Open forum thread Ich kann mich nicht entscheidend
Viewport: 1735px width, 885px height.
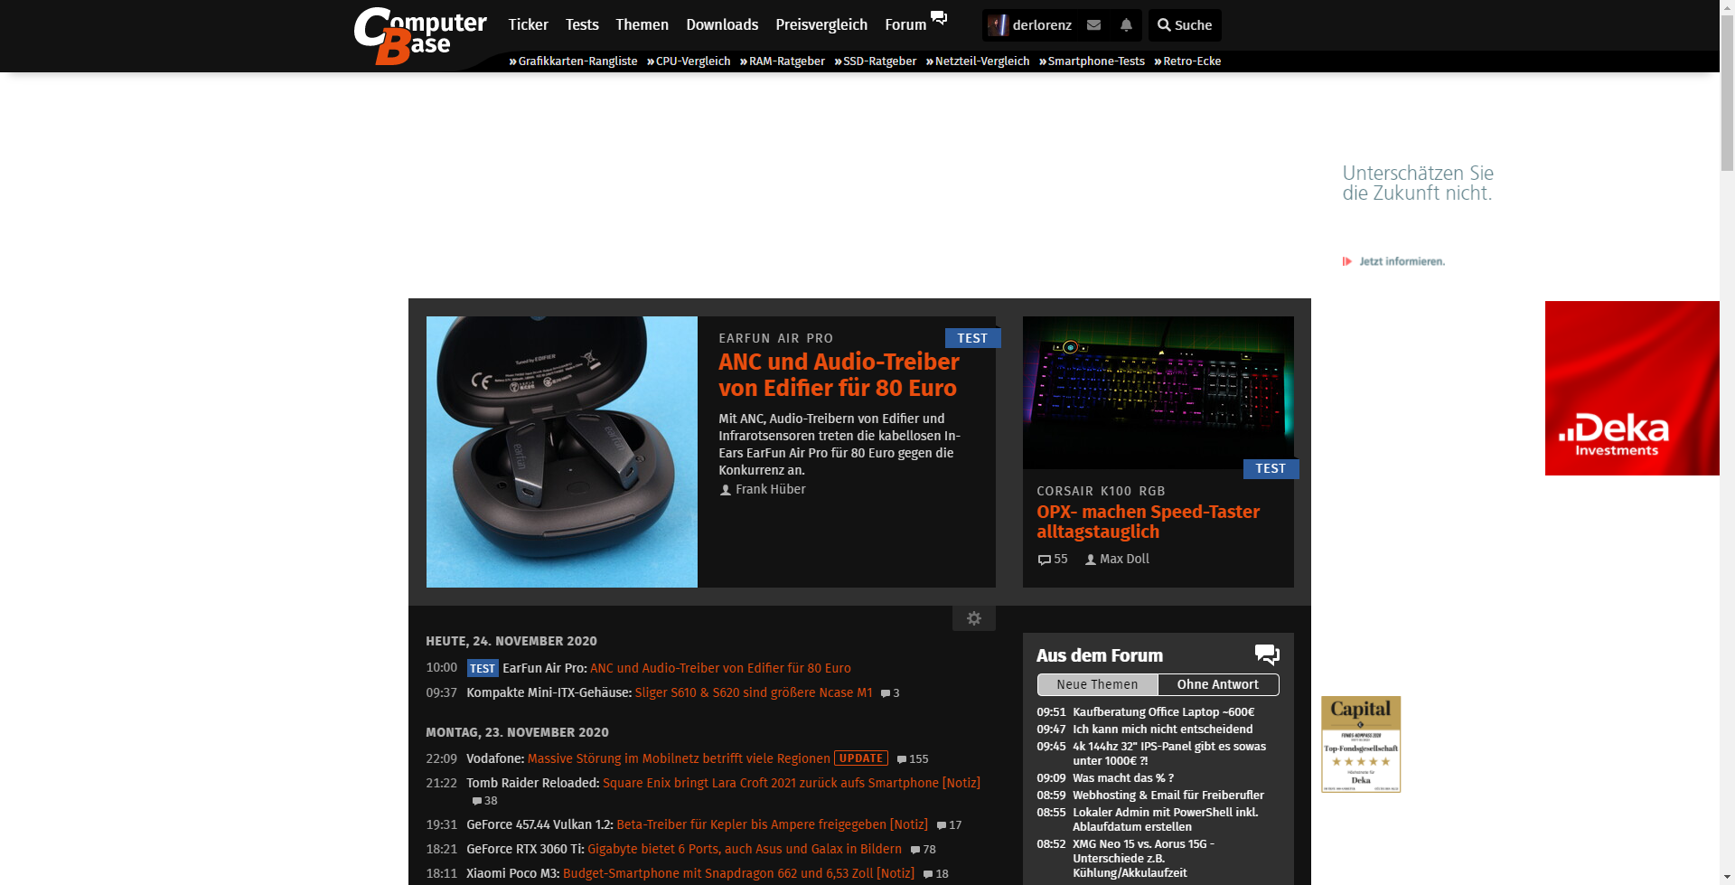(1162, 730)
